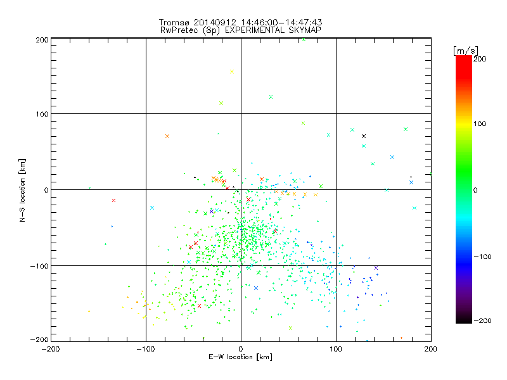Click the title line "Tromsø 20140912 14:46:00-14:47:43"
This screenshot has height=380, width=507.
point(240,22)
